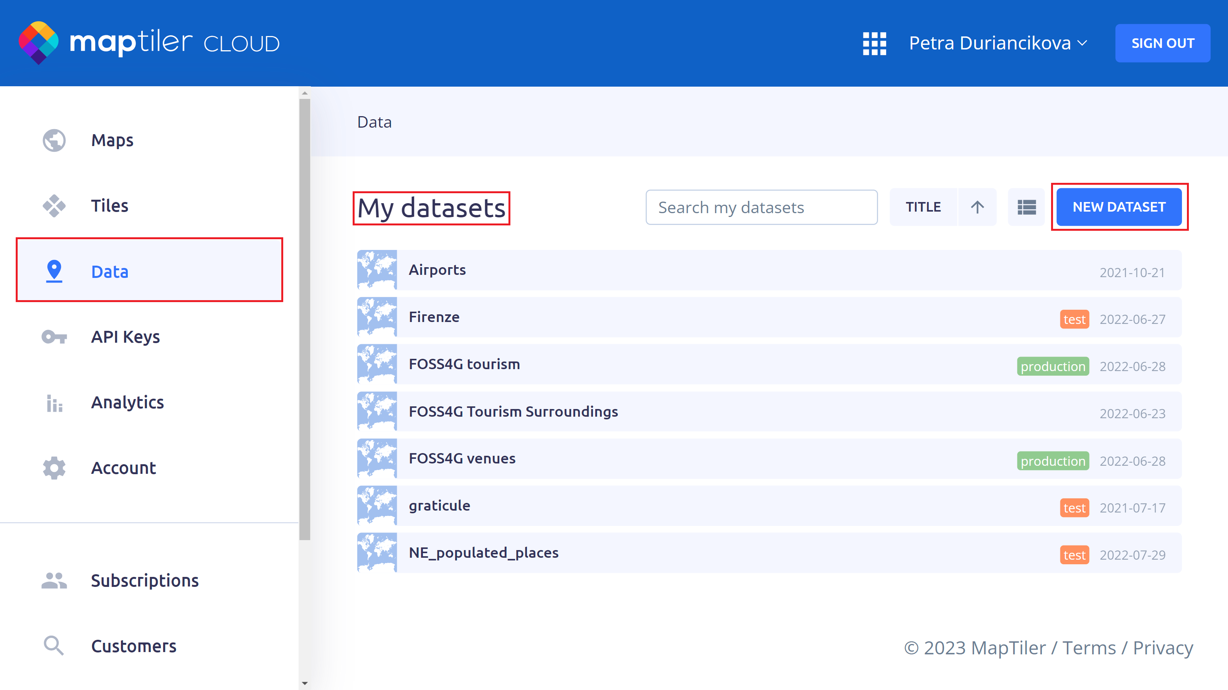Click the Search my datasets field
The height and width of the screenshot is (690, 1228).
[761, 207]
